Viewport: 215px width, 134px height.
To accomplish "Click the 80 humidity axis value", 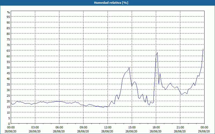I will coord(8,33).
